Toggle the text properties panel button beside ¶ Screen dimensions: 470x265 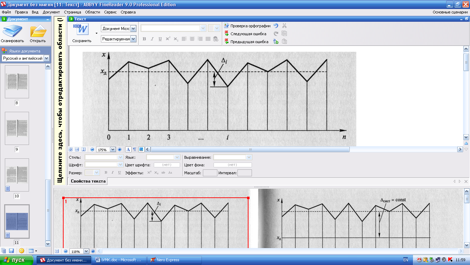coord(141,149)
